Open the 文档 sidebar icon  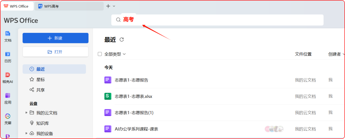(x=8, y=36)
